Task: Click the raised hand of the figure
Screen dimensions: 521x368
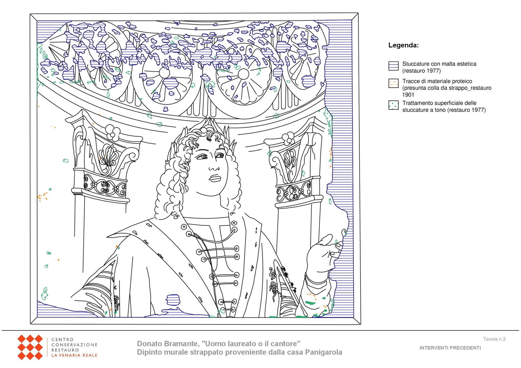Action: pos(324,253)
